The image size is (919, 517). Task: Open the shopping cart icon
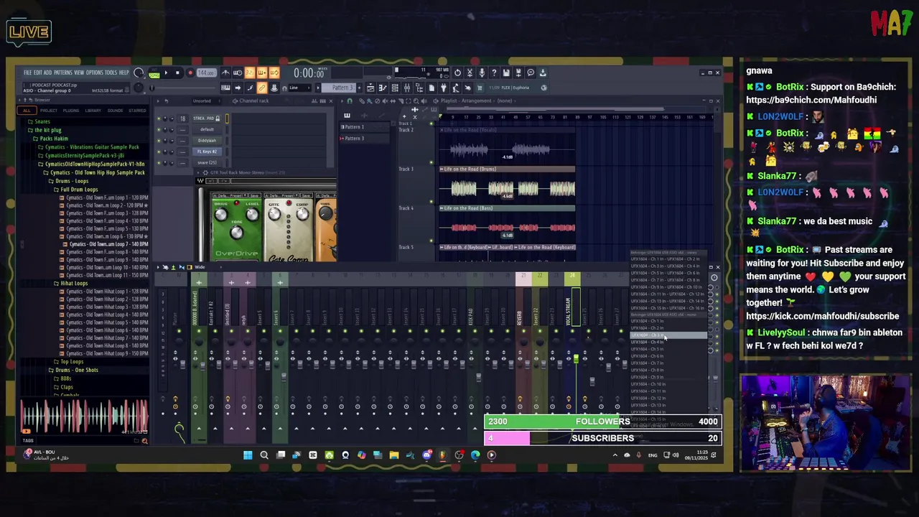pos(480,88)
